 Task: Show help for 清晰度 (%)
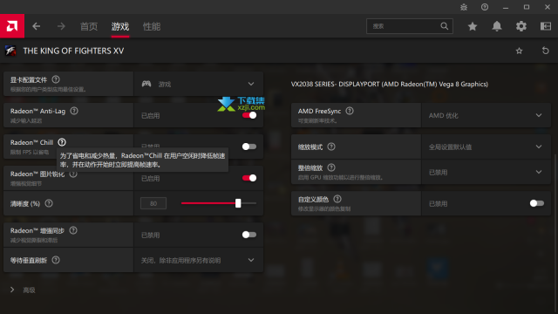pyautogui.click(x=49, y=203)
